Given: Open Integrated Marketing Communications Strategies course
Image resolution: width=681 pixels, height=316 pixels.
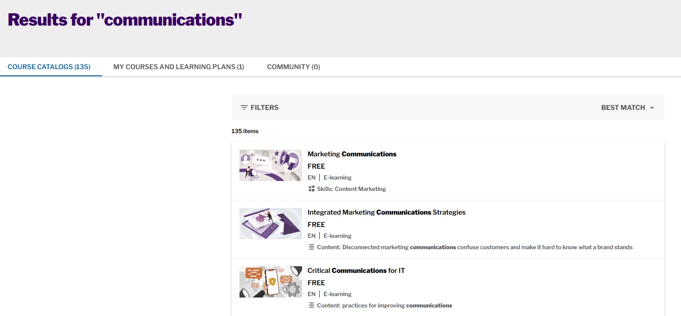Looking at the screenshot, I should point(387,212).
